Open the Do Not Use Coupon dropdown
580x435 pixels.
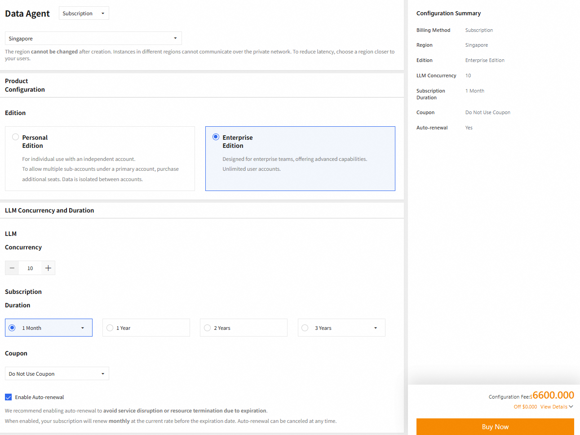click(x=57, y=374)
